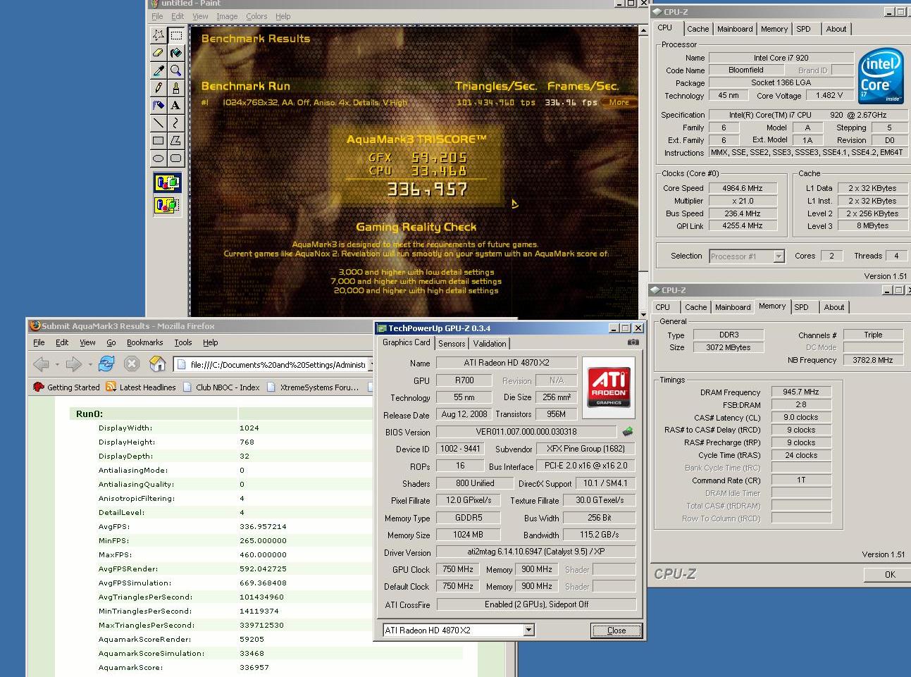Open Firefox Tools menu

pos(183,342)
